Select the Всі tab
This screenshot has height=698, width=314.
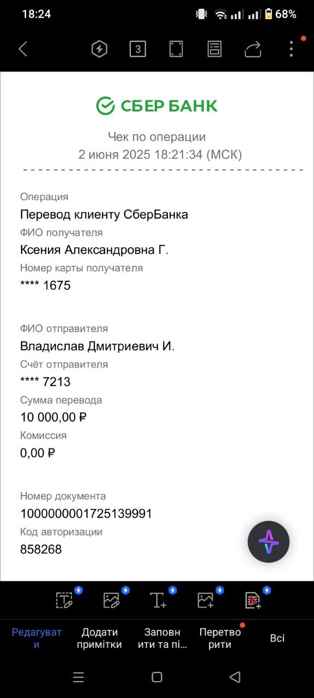pyautogui.click(x=277, y=638)
